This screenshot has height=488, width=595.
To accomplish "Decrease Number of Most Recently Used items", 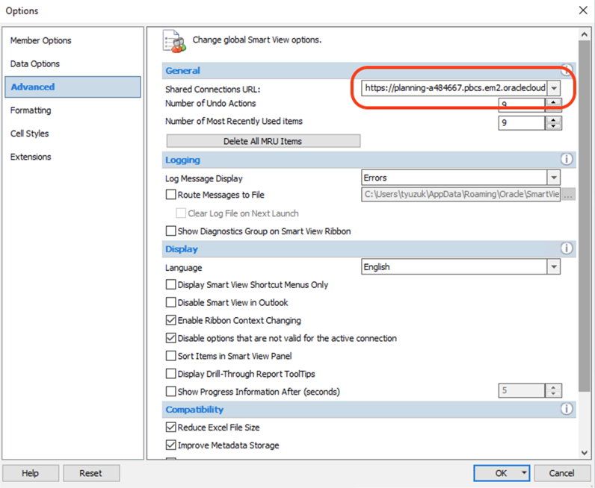I will [553, 127].
